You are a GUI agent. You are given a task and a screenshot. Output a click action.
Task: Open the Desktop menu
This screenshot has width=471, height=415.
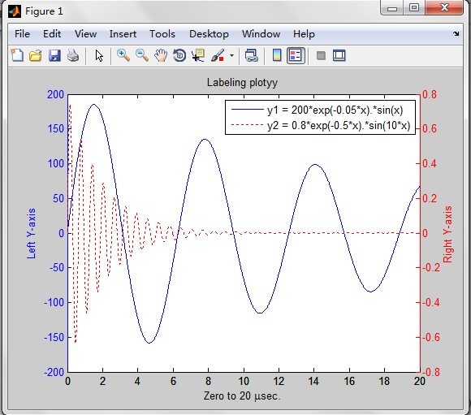(209, 34)
